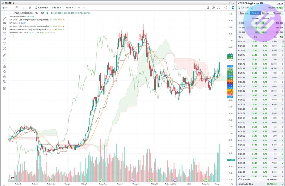
Task: Open chart settings gear icon
Action: click(x=213, y=7)
